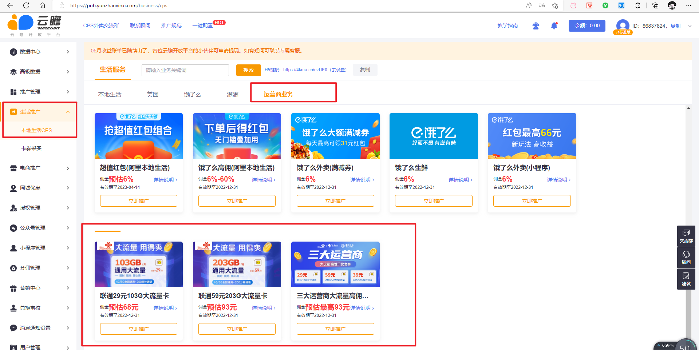Expand the 高级数据 menu chevron

click(68, 72)
